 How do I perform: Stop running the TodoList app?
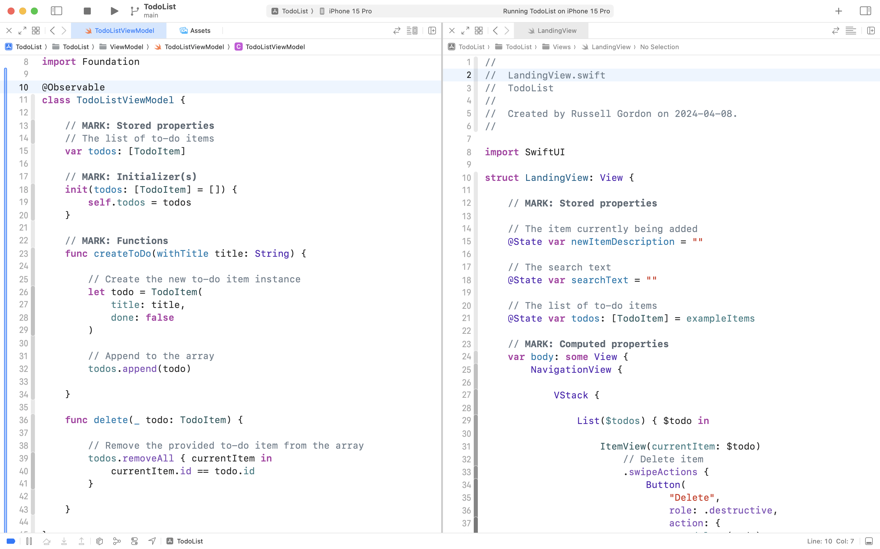(x=87, y=11)
